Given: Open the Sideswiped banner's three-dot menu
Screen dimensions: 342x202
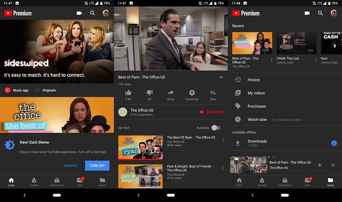Looking at the screenshot, I should pos(108,27).
